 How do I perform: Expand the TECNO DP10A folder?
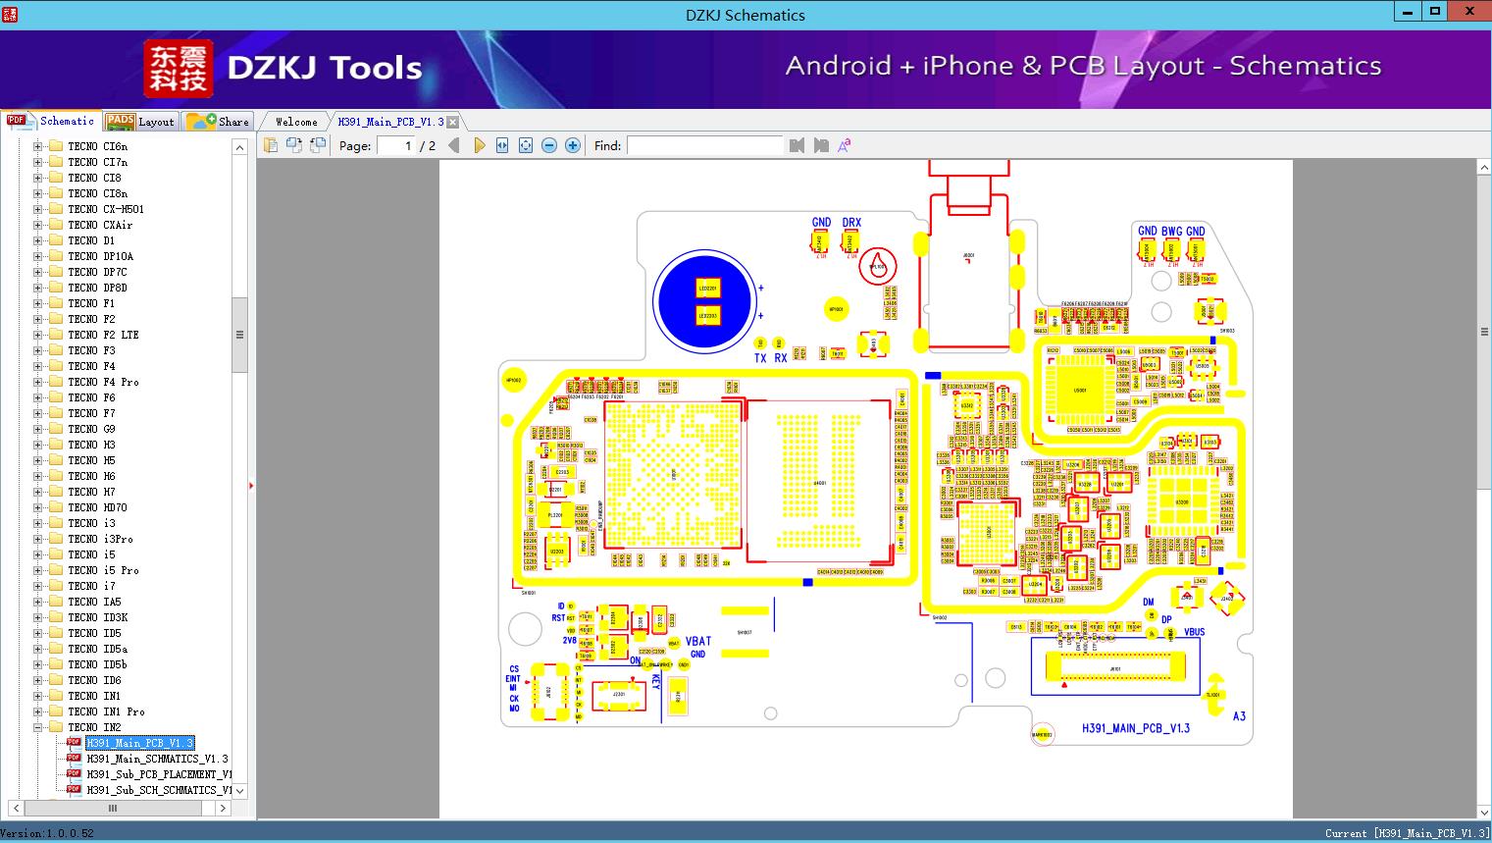(37, 256)
